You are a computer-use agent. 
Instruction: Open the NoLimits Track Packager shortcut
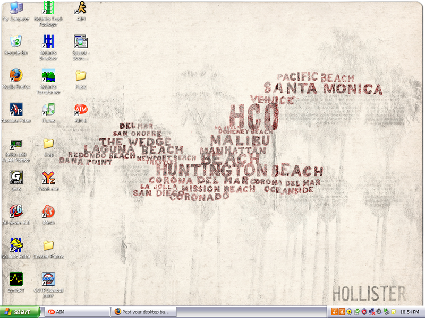click(48, 14)
